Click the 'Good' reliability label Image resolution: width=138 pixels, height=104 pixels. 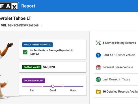[x=53, y=90]
